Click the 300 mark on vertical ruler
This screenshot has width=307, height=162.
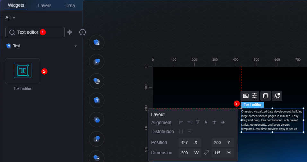(x=146, y=129)
